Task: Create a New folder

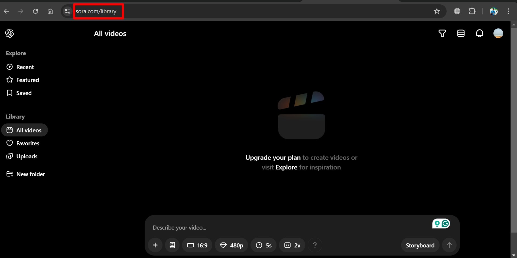Action: 26,174
